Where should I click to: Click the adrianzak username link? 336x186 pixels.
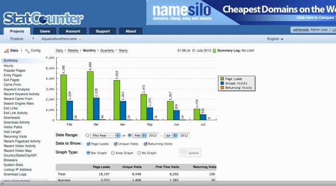point(301,30)
